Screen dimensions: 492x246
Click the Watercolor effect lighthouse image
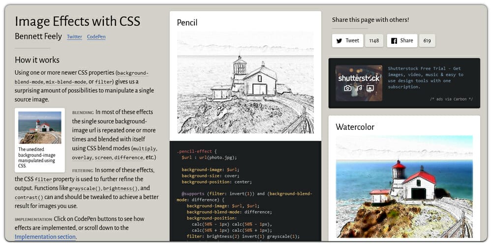(x=404, y=186)
